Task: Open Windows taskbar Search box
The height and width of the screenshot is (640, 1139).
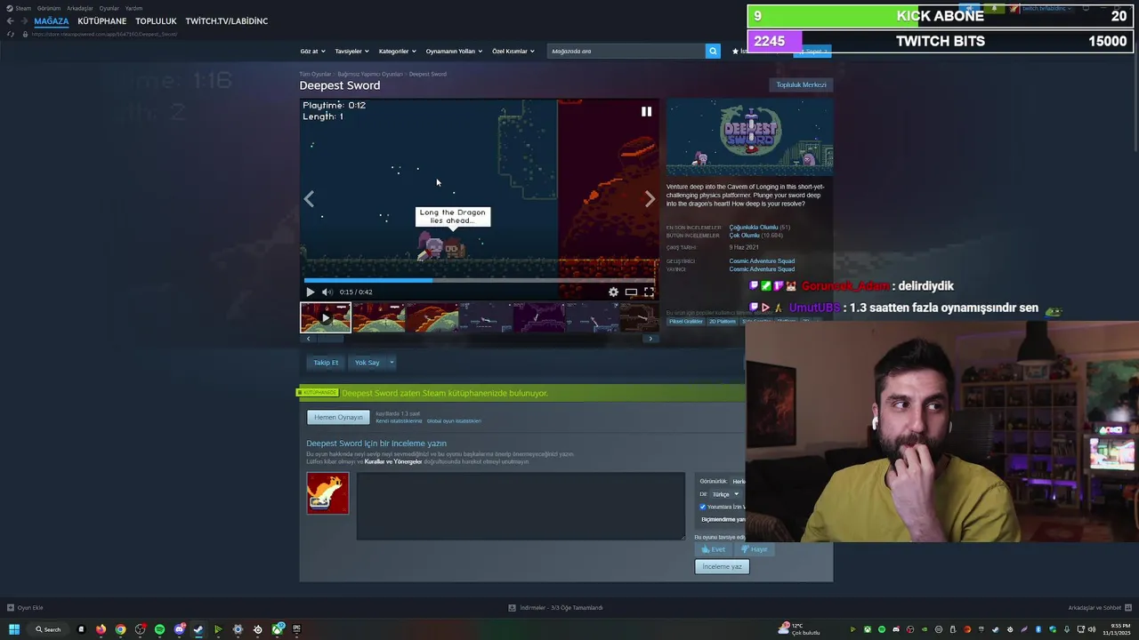Action: (49, 629)
